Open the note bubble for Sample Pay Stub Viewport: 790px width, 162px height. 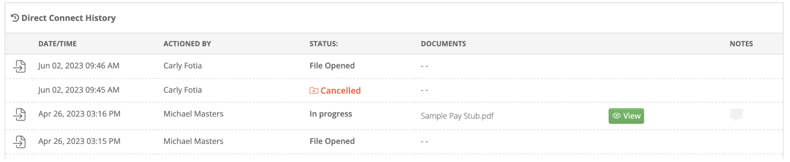736,115
